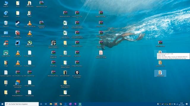Open the Systemsteuerung control panel icon
This screenshot has height=106, width=190.
(x=6, y=34)
